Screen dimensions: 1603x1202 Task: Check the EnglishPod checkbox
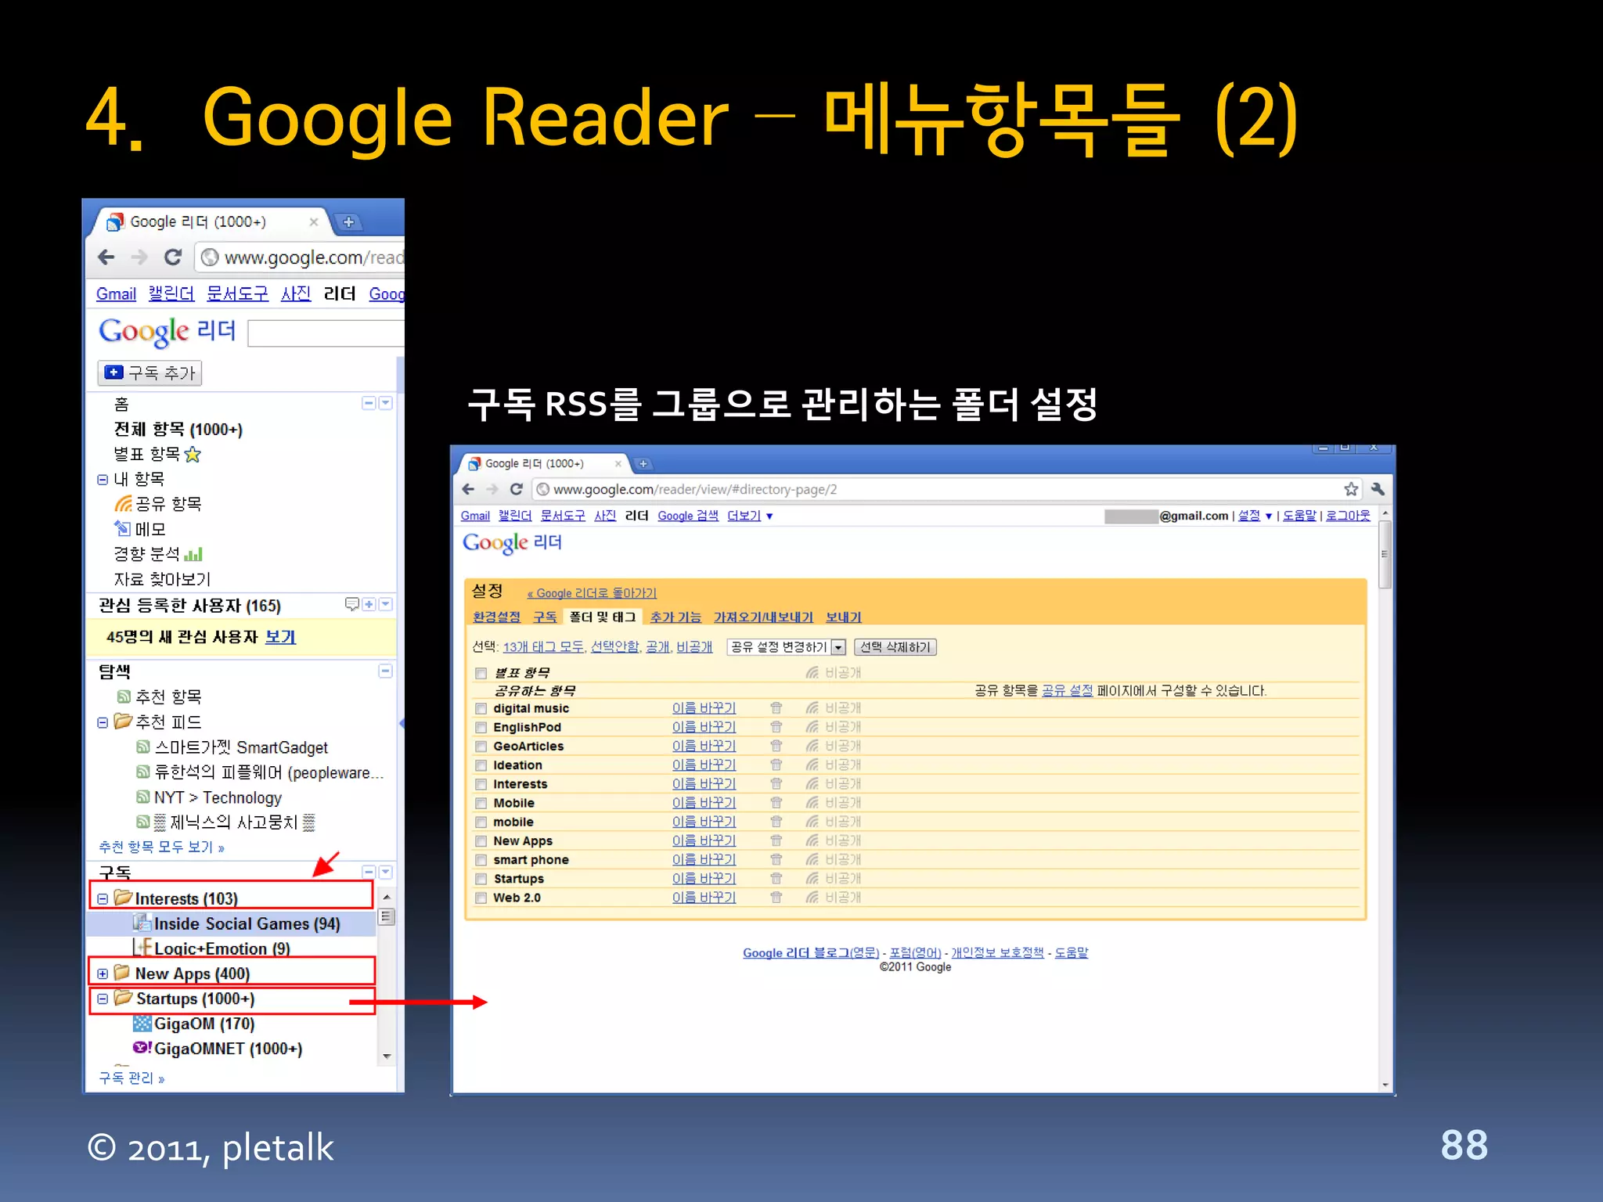tap(481, 728)
